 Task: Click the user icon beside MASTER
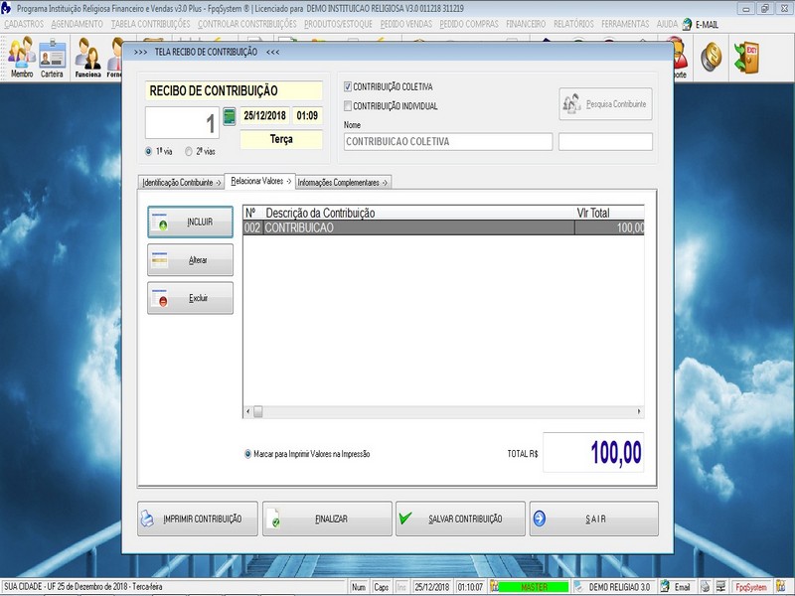[494, 587]
